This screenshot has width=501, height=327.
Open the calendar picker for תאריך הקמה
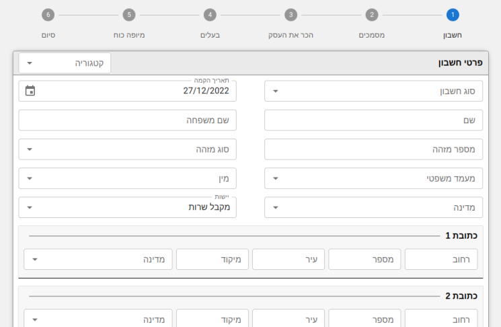click(x=30, y=91)
